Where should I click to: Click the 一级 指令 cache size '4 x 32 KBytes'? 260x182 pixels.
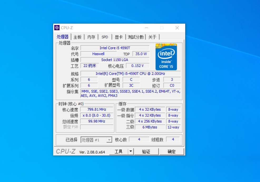coord(150,115)
